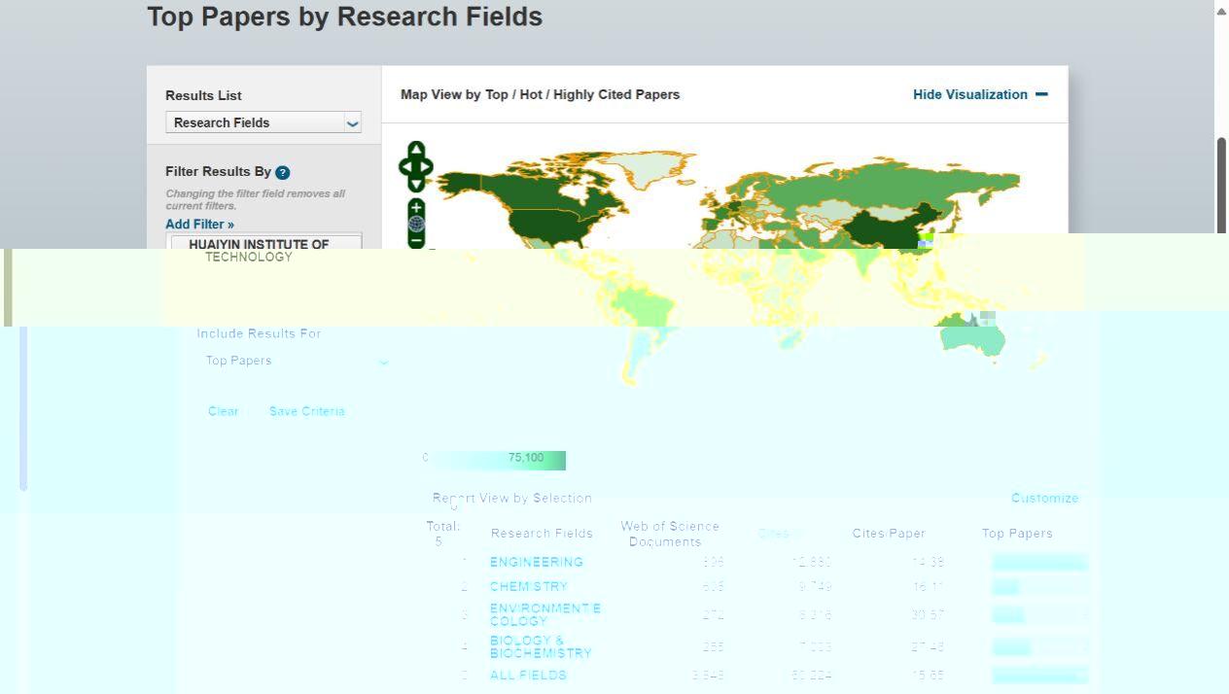Image resolution: width=1229 pixels, height=694 pixels.
Task: Zoom in on the map
Action: tap(416, 207)
